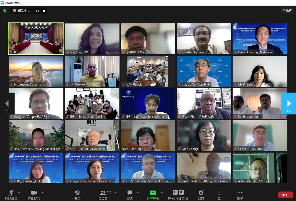Screen dimensions: 296x201
Task: Expand the participants options arrow
Action: click(116, 193)
